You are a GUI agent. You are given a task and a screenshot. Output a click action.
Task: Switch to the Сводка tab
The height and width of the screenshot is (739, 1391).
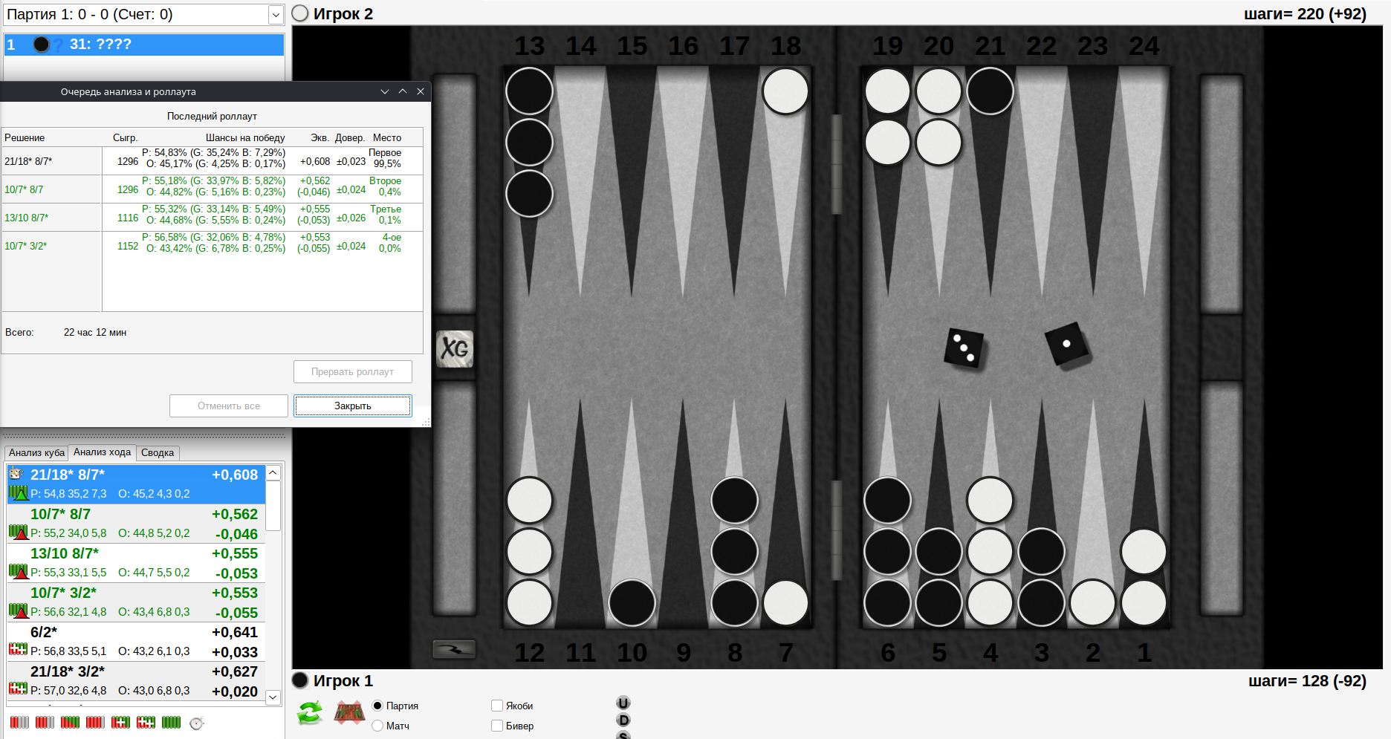coord(158,452)
